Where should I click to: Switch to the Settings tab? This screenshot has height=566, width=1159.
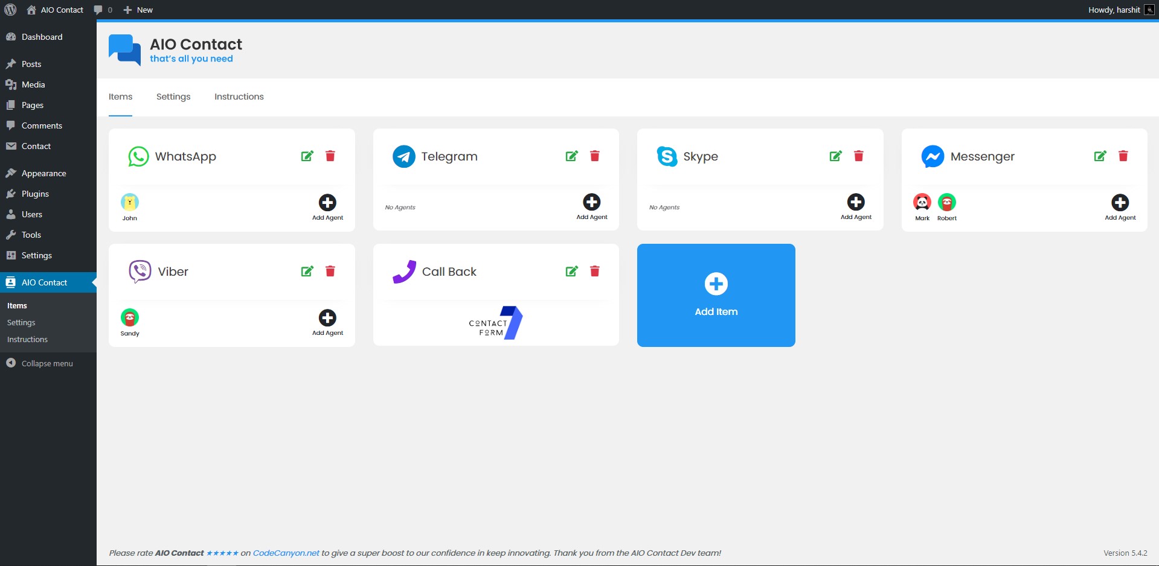coord(173,97)
